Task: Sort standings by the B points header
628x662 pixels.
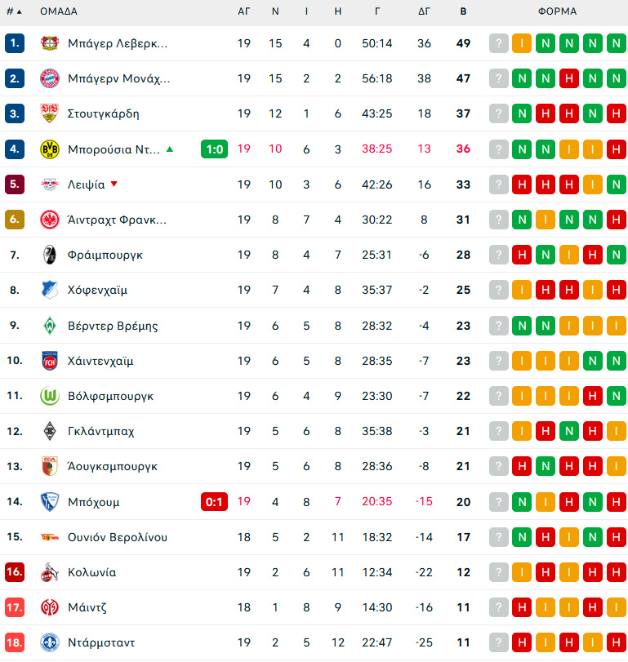Action: 463,11
